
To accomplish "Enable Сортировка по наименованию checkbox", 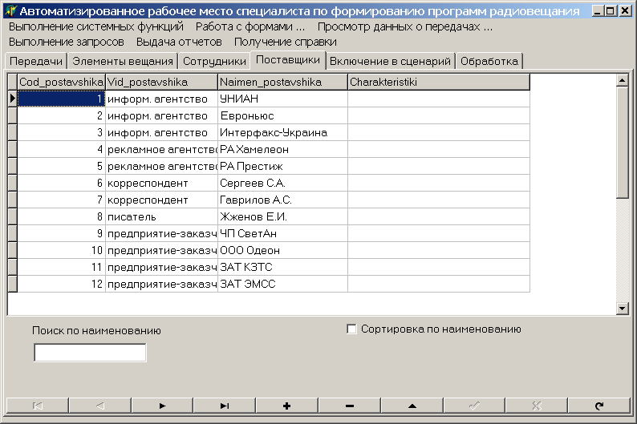I will tap(351, 329).
